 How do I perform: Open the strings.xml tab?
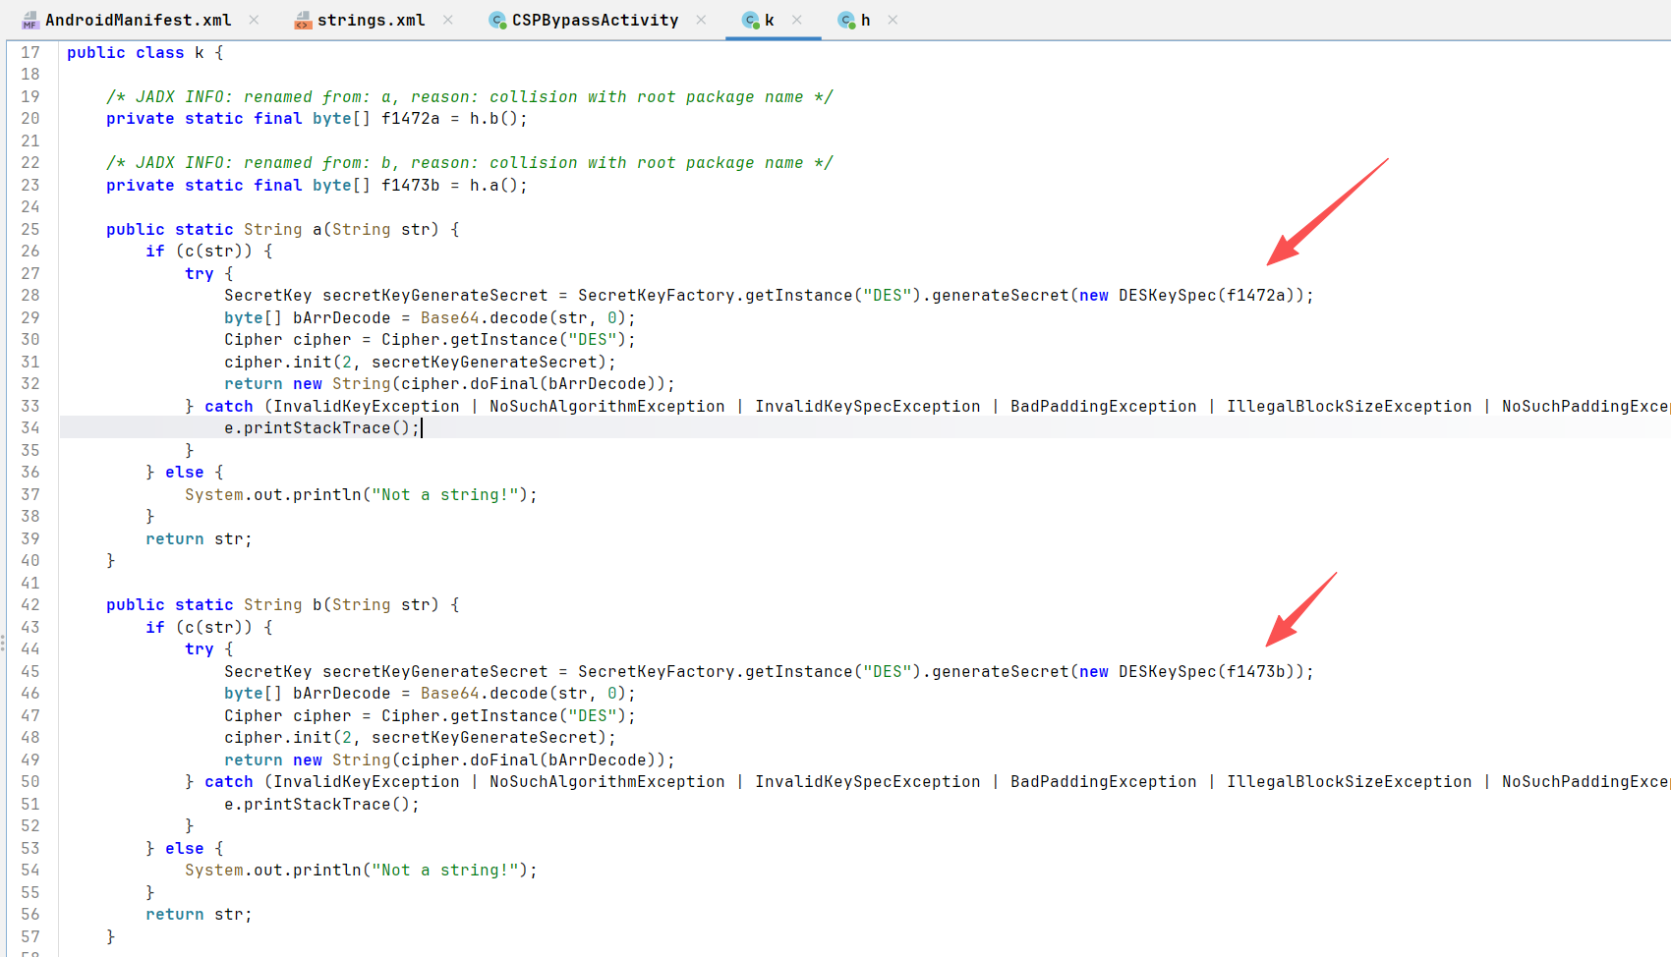click(371, 21)
